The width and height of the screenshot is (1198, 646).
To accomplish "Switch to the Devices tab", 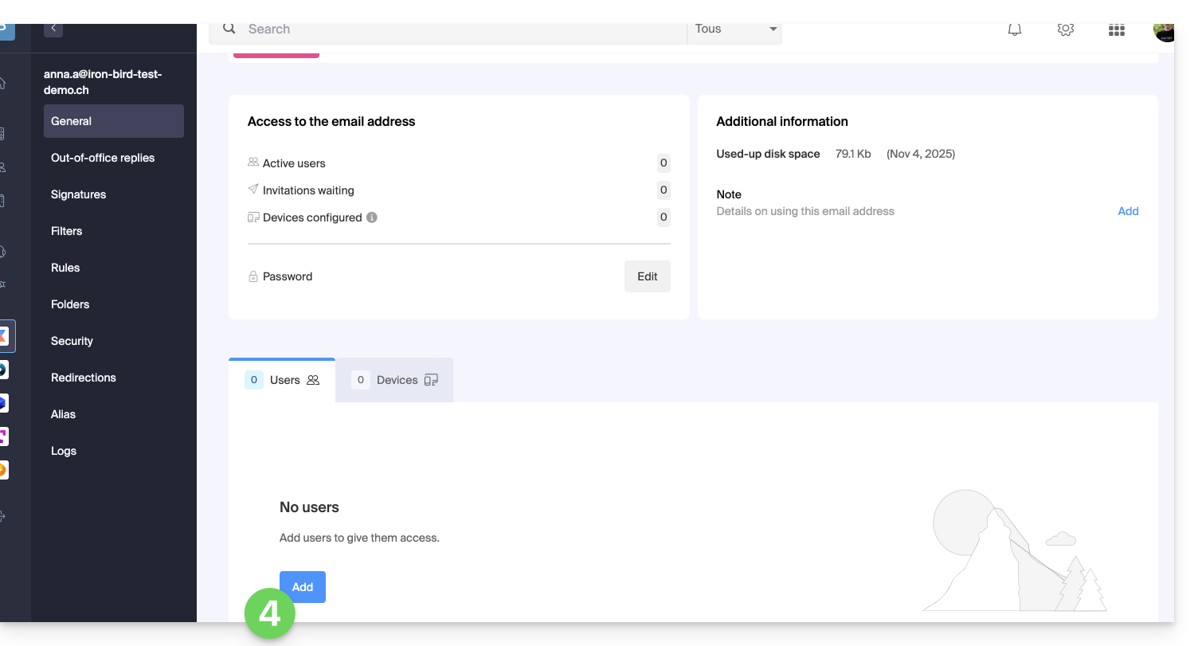I will (x=395, y=380).
